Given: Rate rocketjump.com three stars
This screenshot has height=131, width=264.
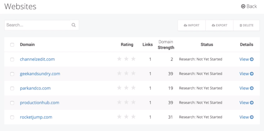Looking at the screenshot, I should tap(134, 117).
